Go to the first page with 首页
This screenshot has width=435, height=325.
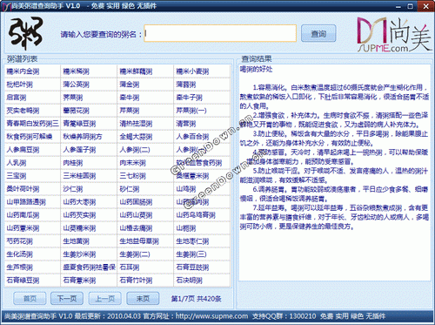point(30,299)
